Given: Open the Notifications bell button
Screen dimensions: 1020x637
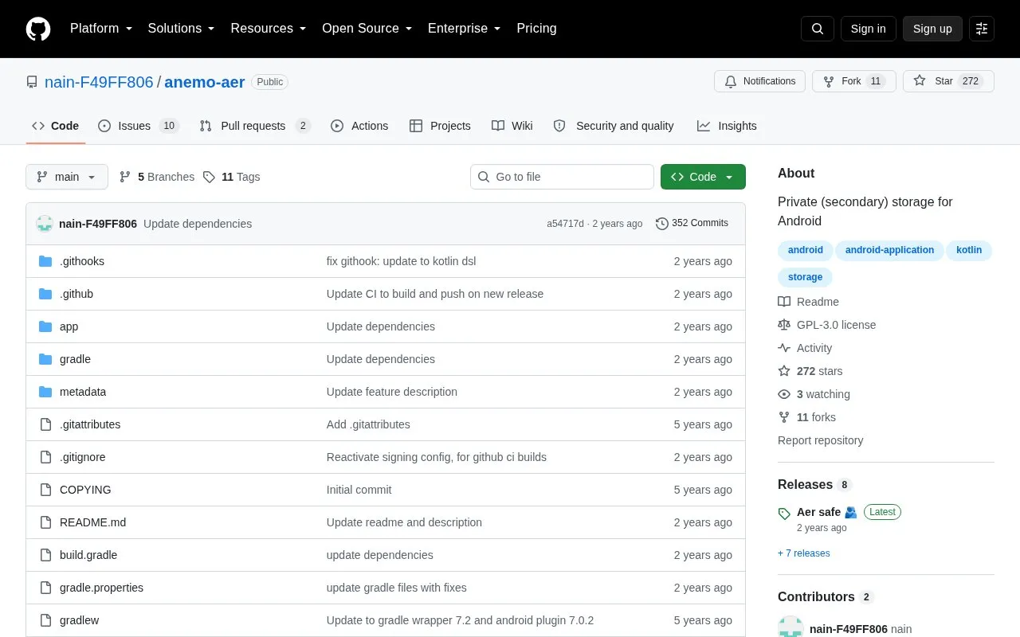Looking at the screenshot, I should [760, 81].
